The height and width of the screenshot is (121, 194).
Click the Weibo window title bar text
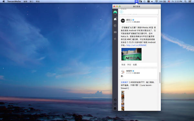pos(136,6)
